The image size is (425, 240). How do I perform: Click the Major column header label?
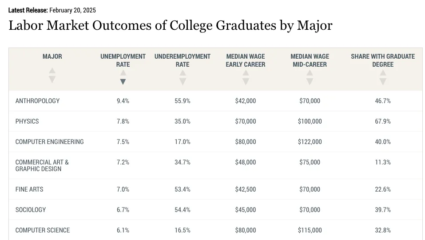click(x=52, y=56)
